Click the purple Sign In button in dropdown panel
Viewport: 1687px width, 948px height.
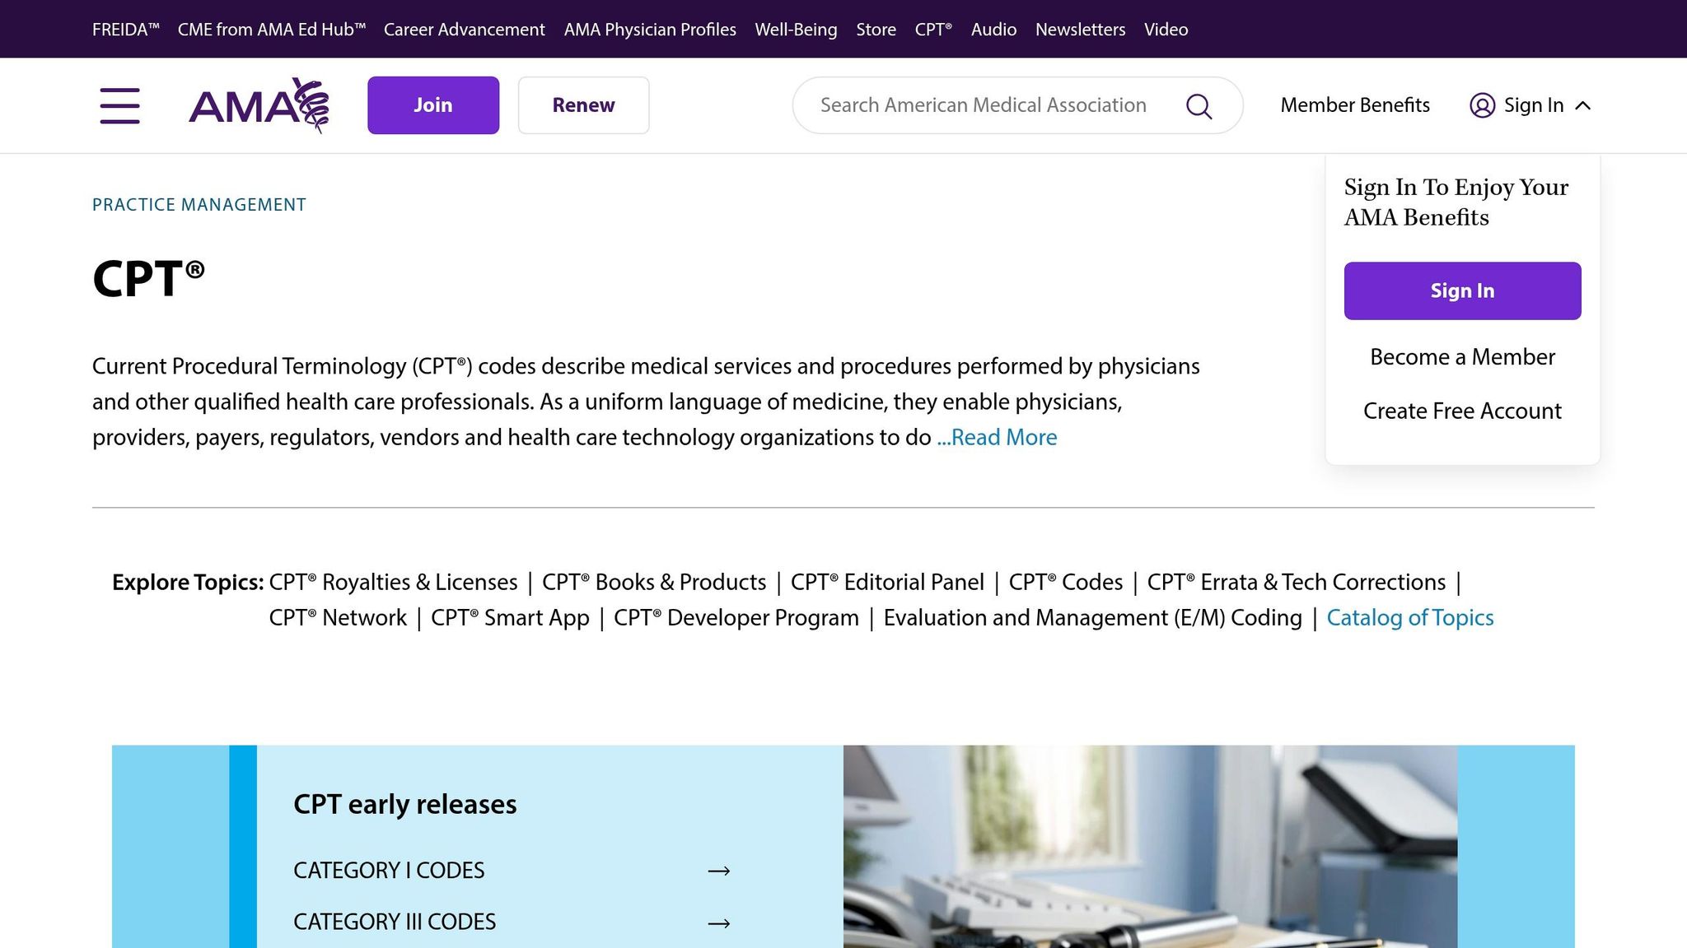[1462, 290]
